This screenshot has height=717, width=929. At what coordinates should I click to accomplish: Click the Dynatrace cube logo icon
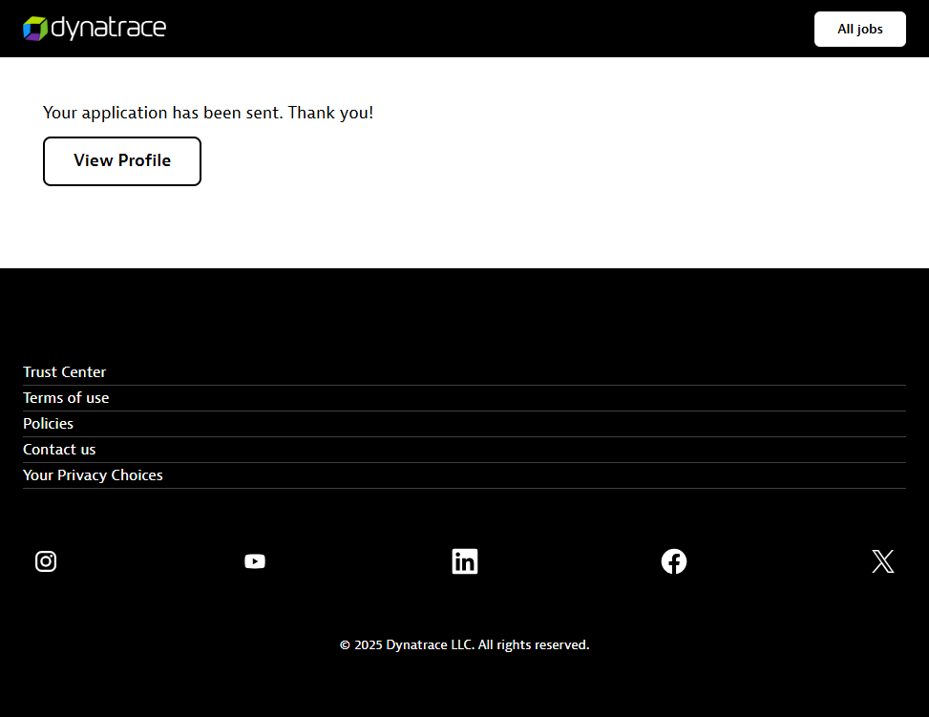35,29
